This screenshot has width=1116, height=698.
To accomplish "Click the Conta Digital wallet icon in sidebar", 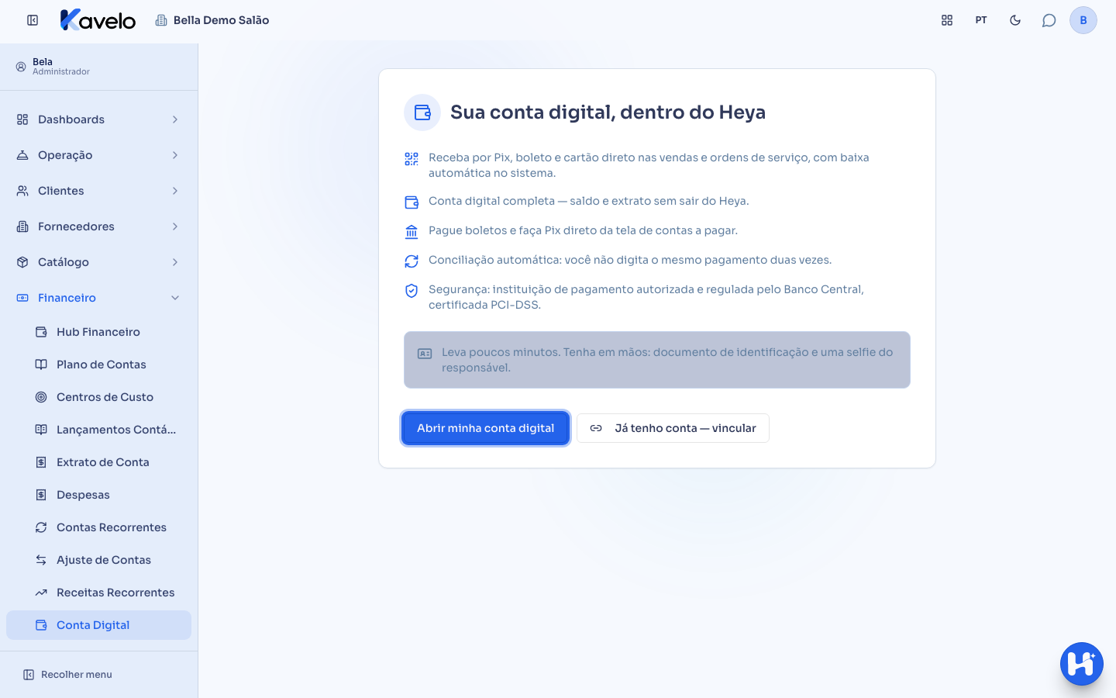I will [x=41, y=625].
